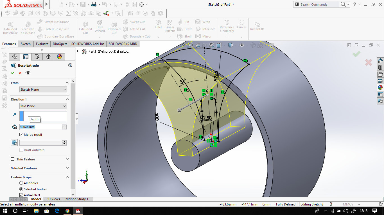This screenshot has height=215, width=384.
Task: Uncheck the Merge result checkbox
Action: 21,135
